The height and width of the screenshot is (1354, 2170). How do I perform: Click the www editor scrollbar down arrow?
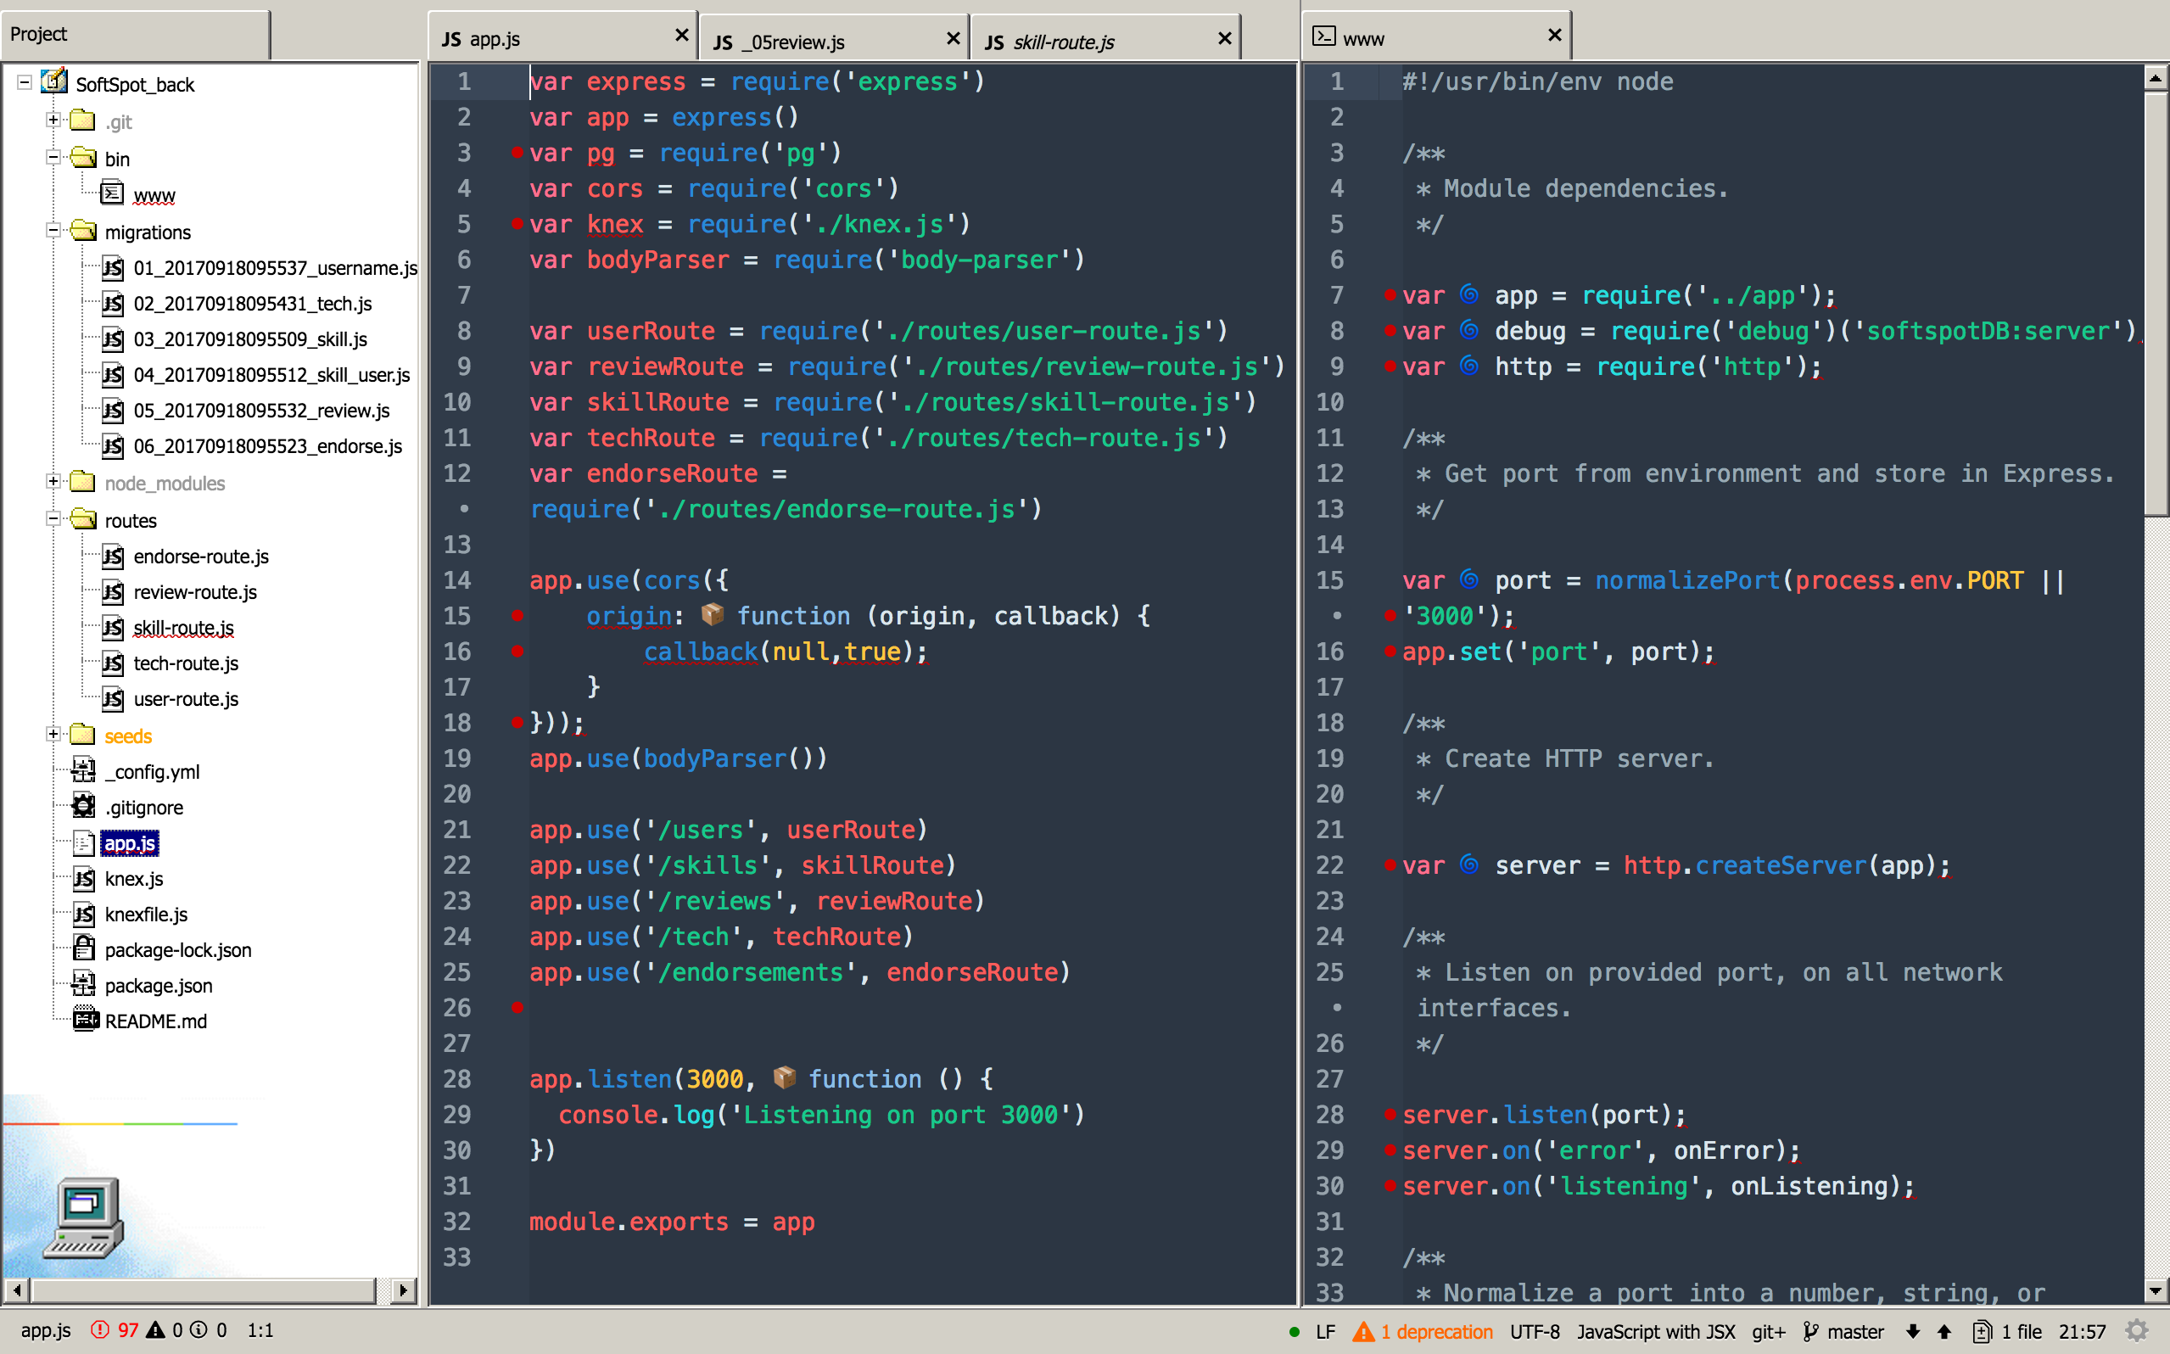[2155, 1290]
